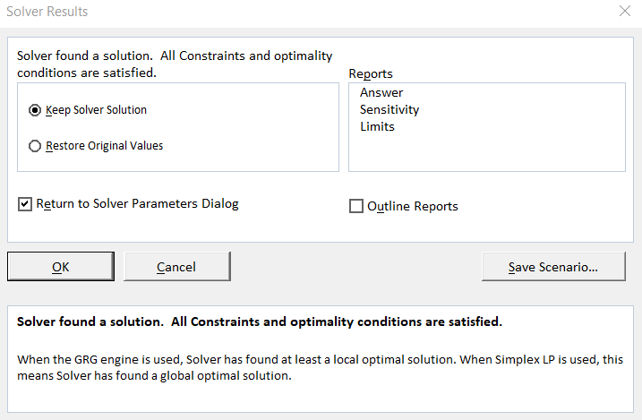Select the Keep Solver Solution radio button

click(36, 110)
